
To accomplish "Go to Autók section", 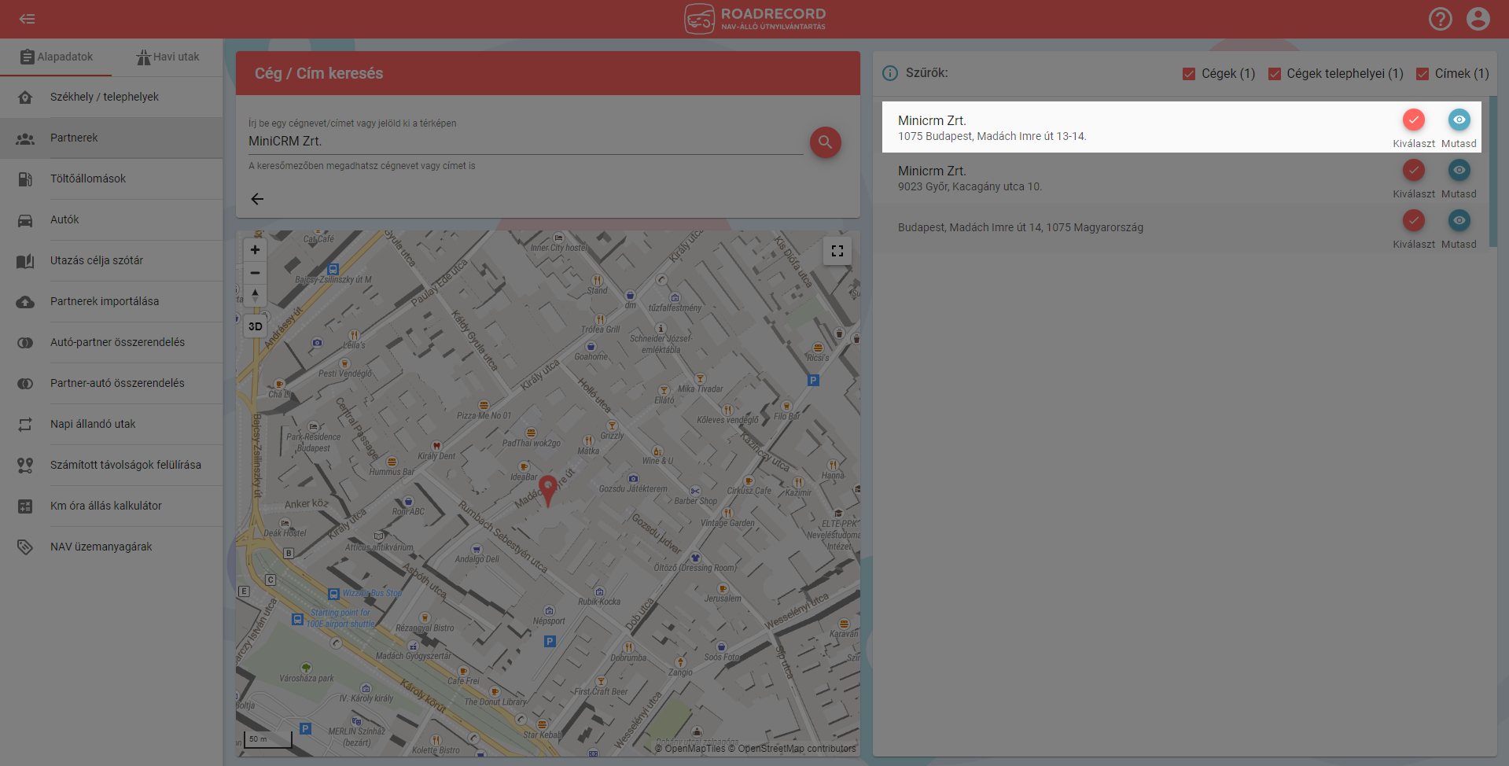I will point(112,219).
